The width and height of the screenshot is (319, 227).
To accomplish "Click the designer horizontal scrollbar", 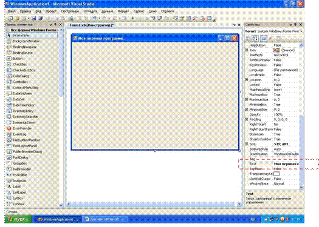I will click(x=154, y=205).
